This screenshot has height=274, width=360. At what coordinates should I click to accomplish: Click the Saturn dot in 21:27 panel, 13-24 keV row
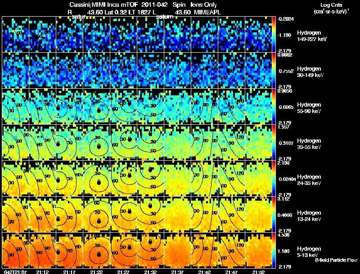click(x=130, y=211)
